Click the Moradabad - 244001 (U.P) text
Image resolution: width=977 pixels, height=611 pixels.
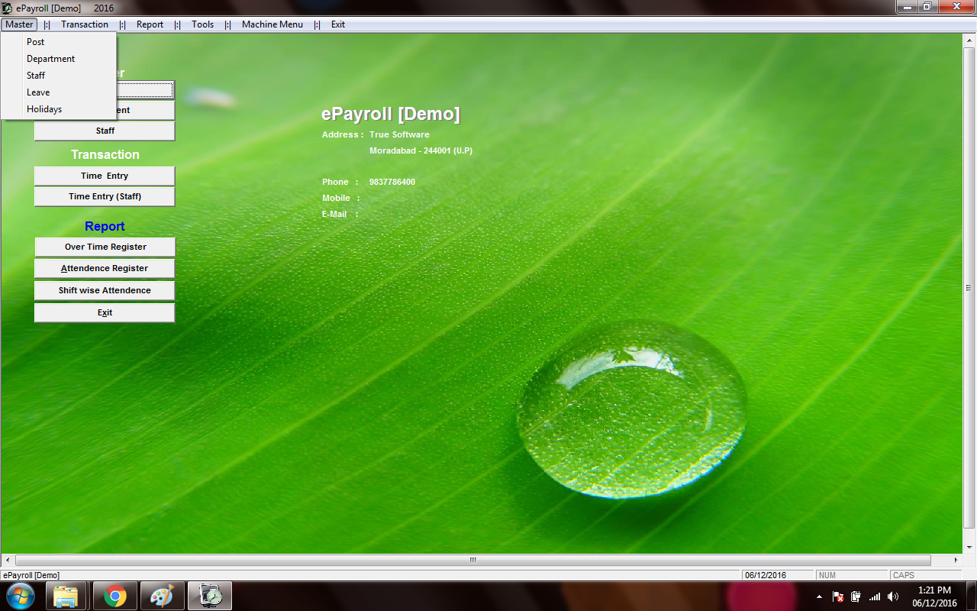(x=421, y=150)
